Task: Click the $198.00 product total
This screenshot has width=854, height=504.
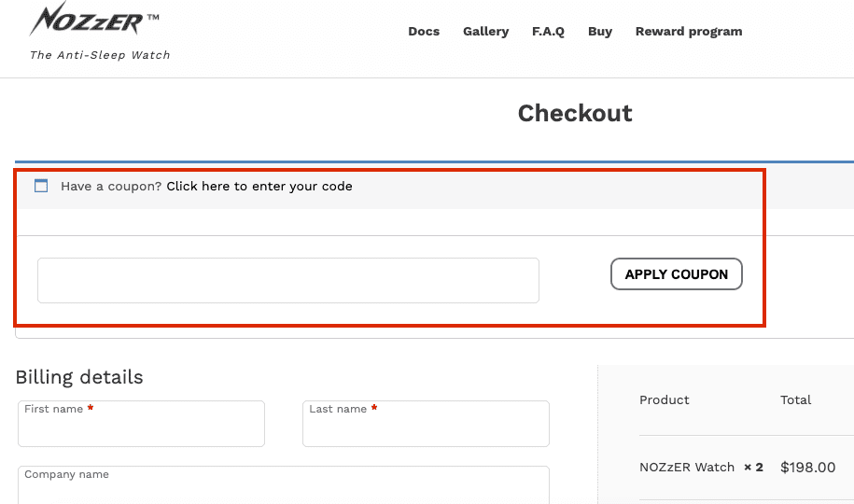Action: pos(807,468)
